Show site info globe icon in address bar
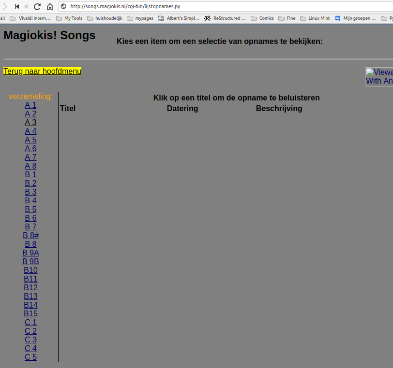 coord(64,6)
